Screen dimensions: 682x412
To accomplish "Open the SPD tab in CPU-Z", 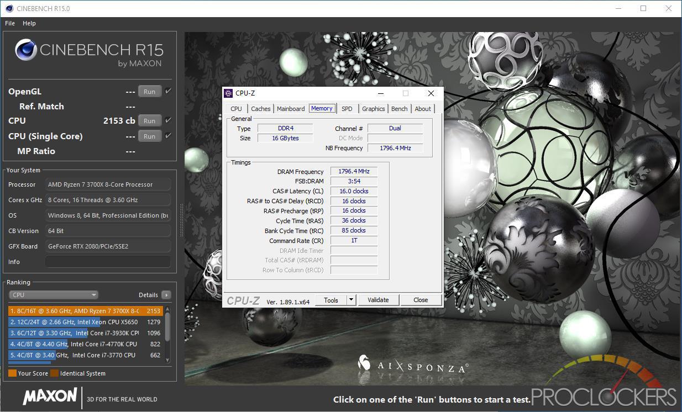I will pos(347,109).
